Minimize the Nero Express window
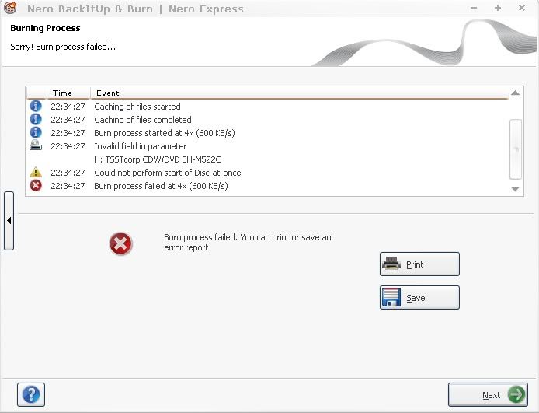The image size is (539, 413). coord(474,8)
